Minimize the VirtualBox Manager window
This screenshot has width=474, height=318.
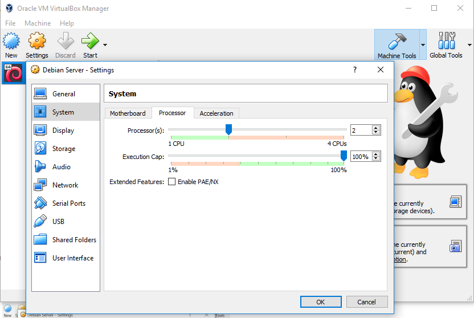408,8
